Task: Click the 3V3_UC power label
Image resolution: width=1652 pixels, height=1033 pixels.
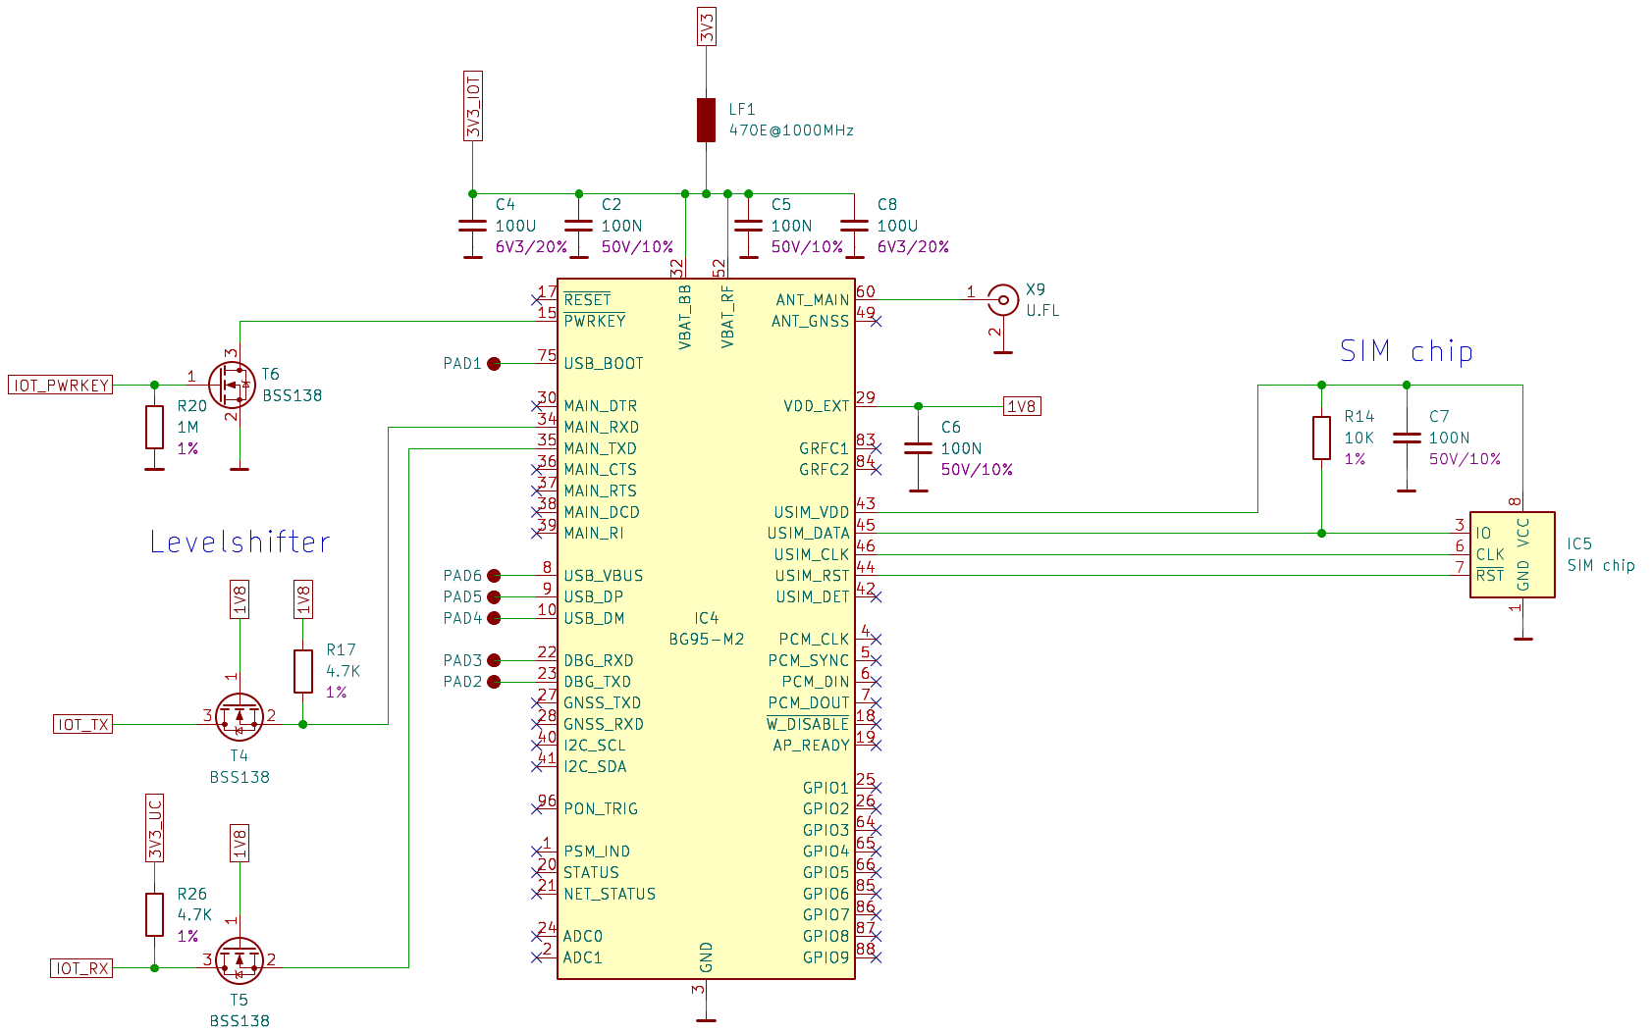Action: click(x=154, y=829)
